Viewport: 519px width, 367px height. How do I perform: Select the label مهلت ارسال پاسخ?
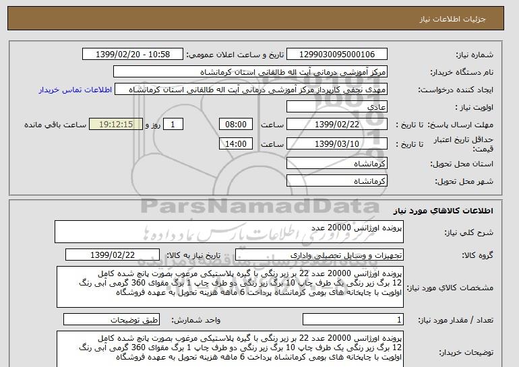coord(460,125)
